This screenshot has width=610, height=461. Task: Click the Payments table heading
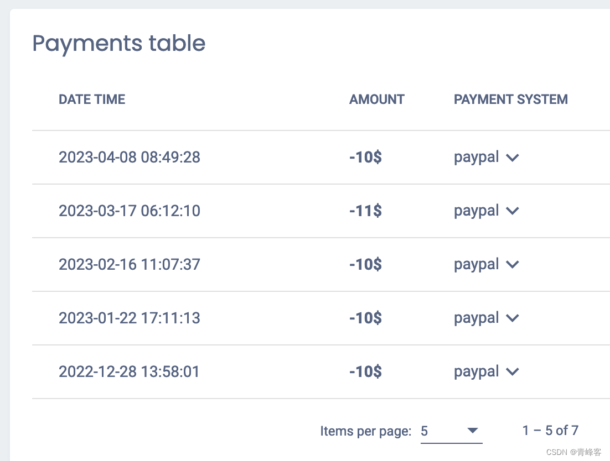pyautogui.click(x=118, y=44)
